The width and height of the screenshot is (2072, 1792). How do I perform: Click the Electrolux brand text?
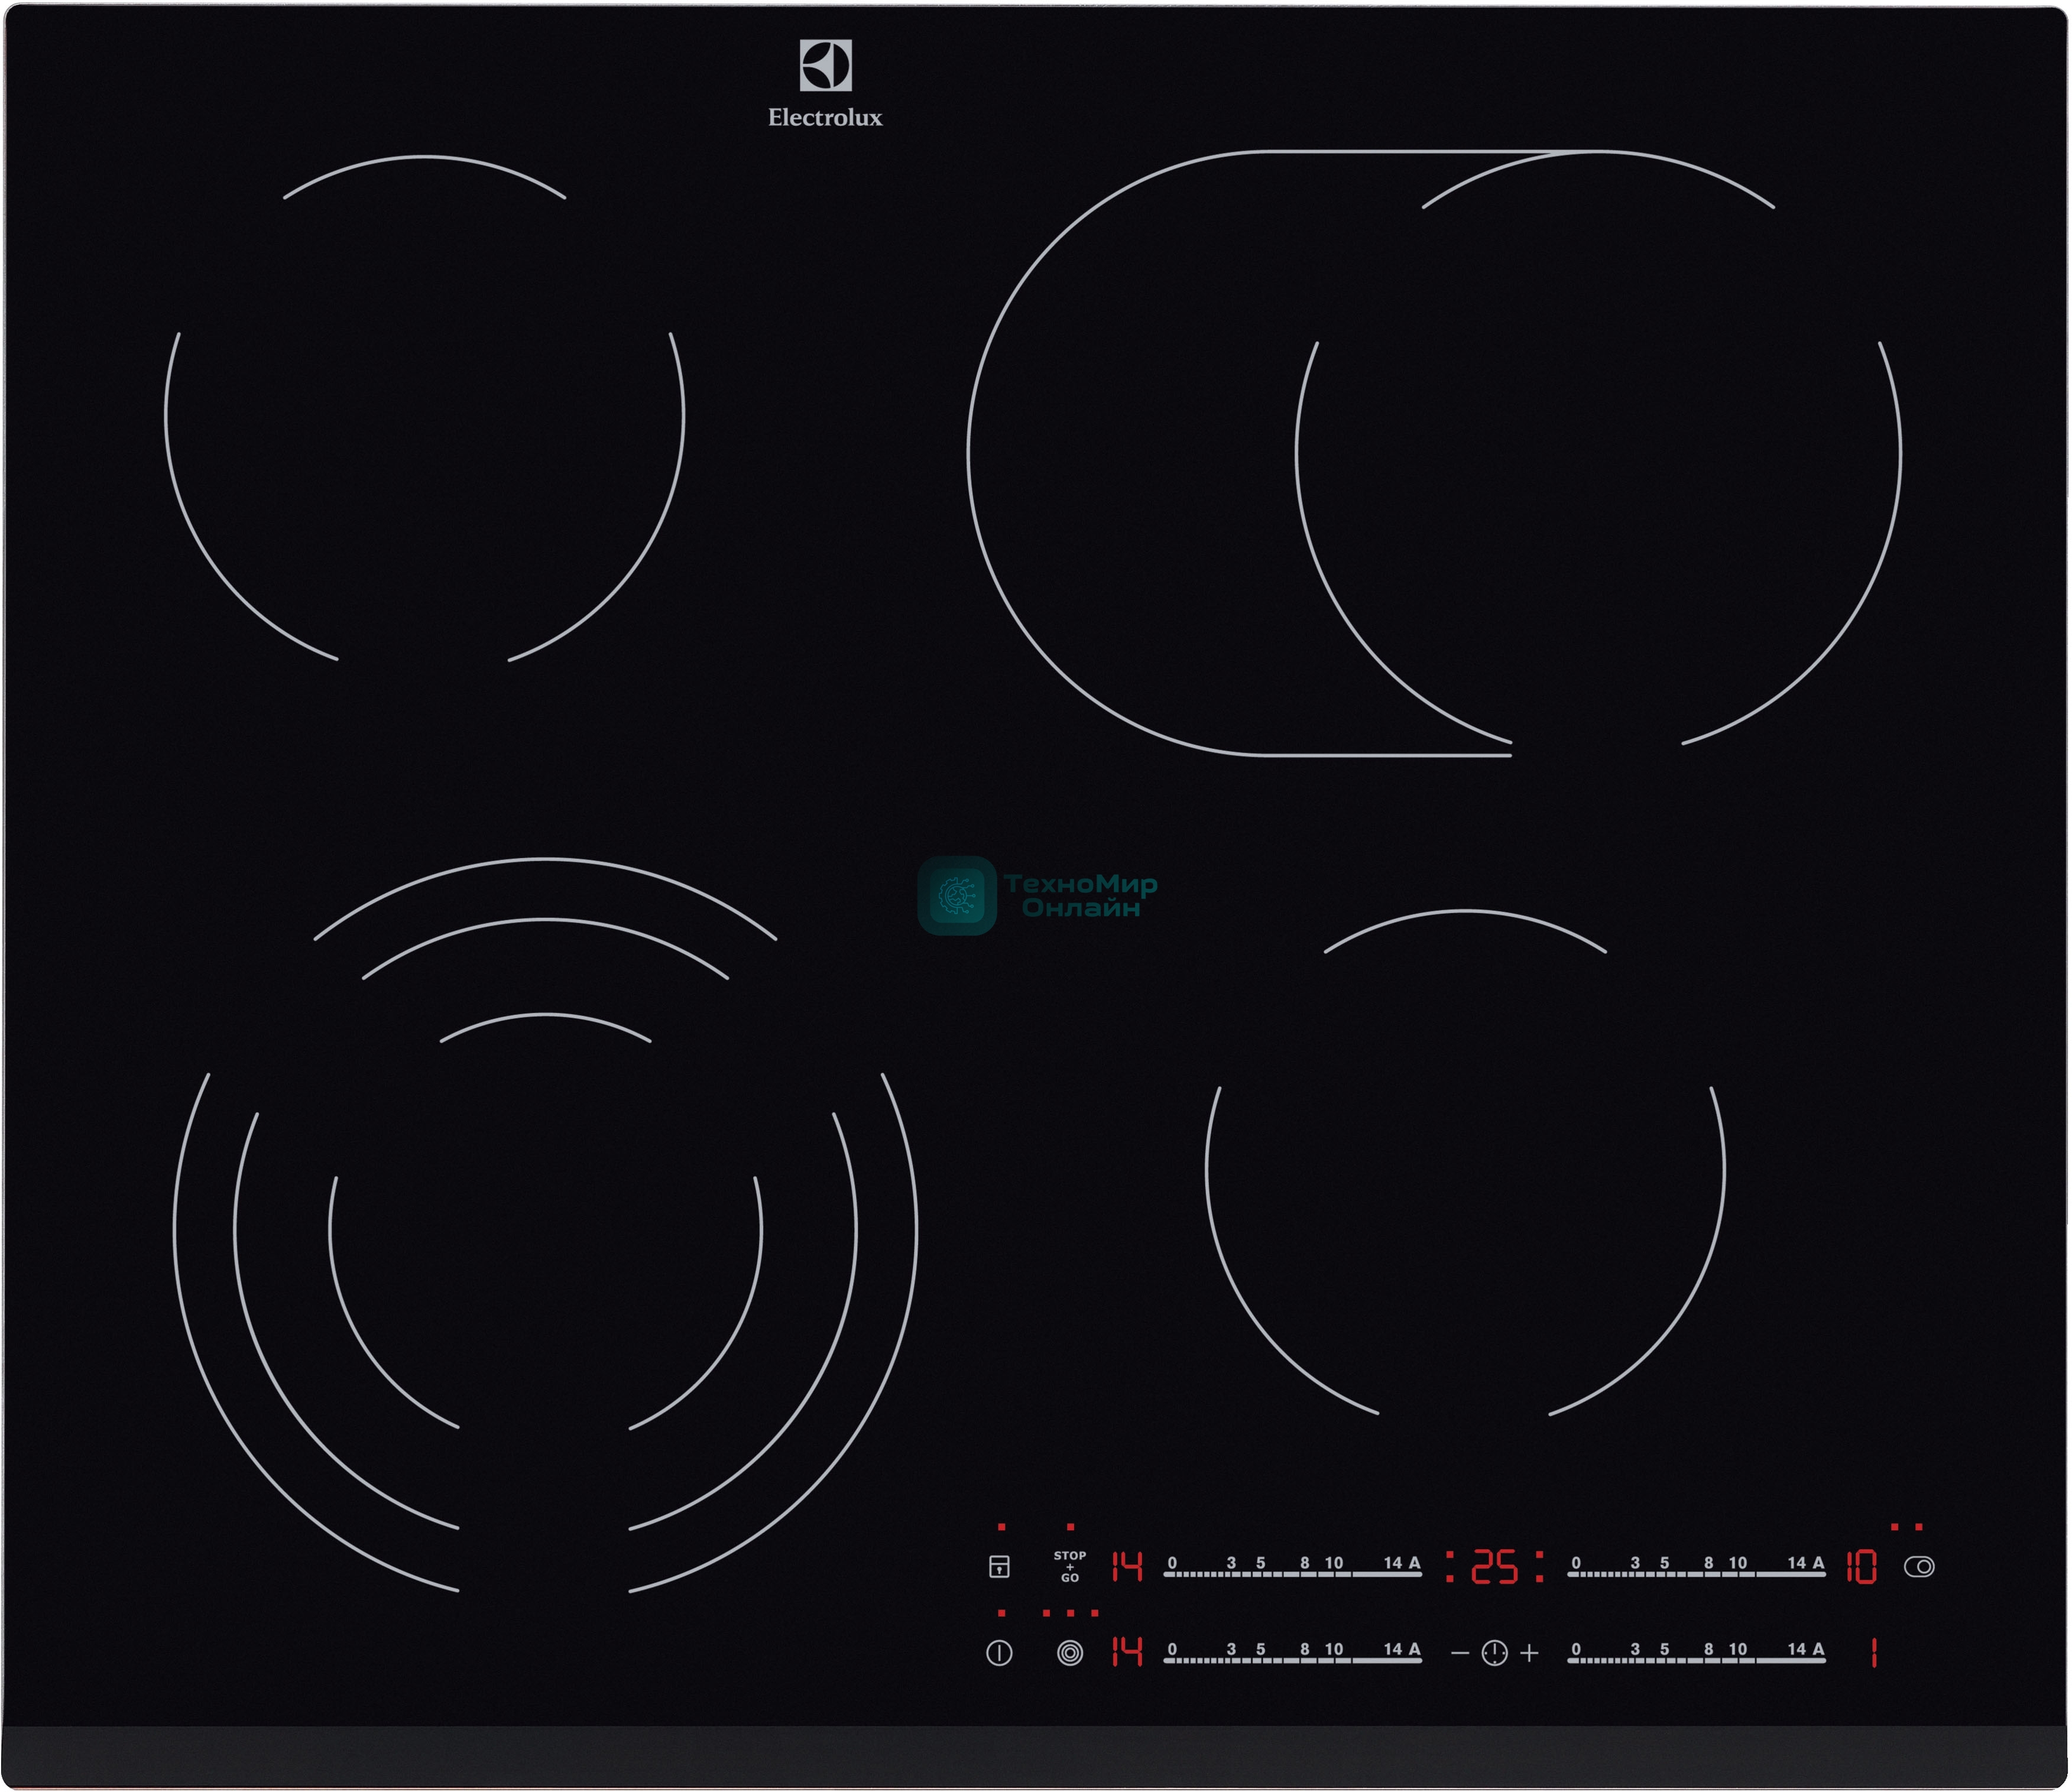(x=825, y=118)
